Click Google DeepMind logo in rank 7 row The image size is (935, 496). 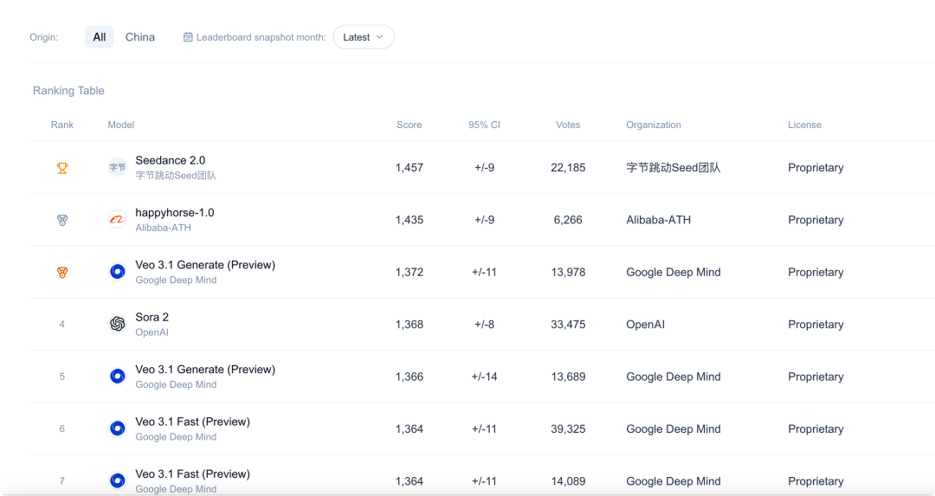coord(118,480)
